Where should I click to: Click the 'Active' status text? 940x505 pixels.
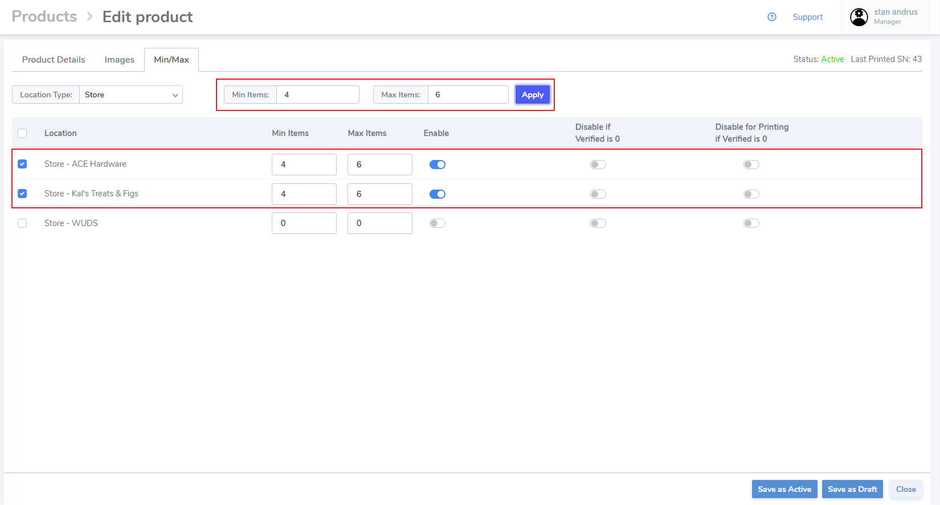832,59
